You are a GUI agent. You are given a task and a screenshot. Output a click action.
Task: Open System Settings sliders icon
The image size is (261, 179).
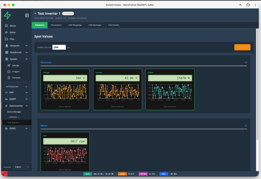(x=9, y=65)
